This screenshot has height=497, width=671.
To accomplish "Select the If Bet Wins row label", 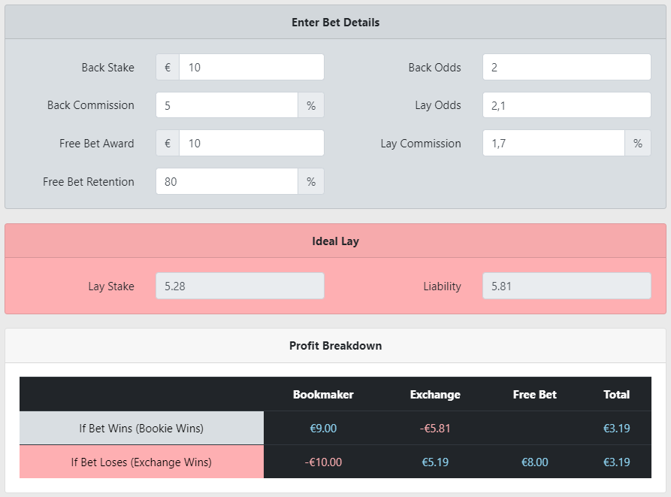I will (142, 428).
